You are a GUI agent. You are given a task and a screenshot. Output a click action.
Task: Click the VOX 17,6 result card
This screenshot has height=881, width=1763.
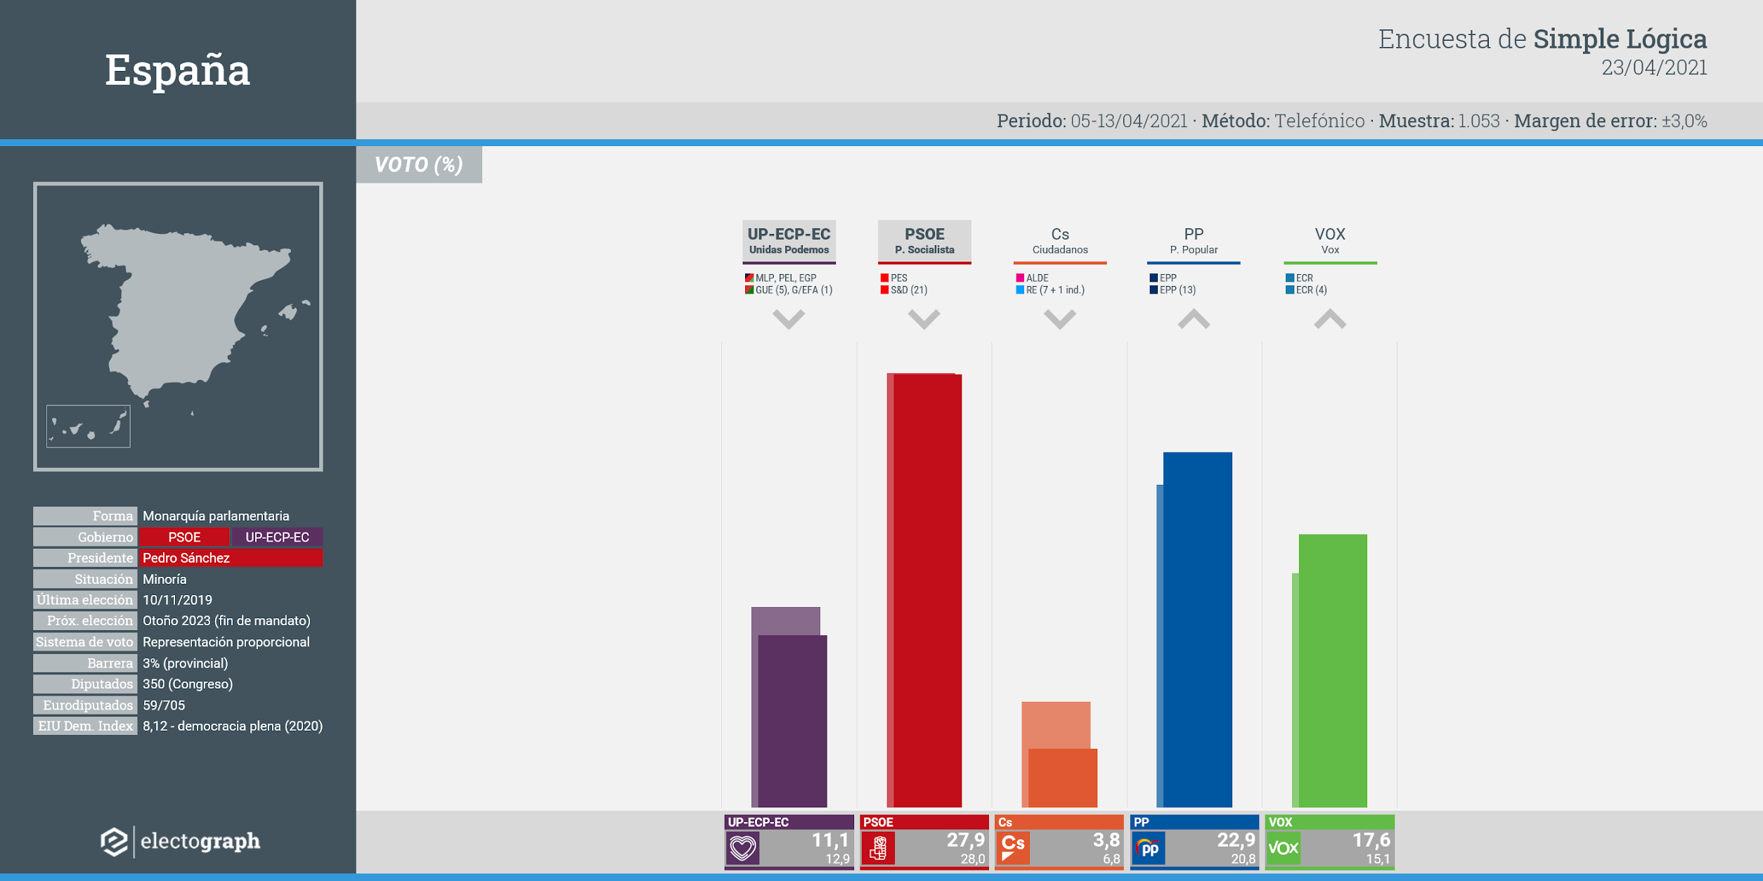point(1329,842)
